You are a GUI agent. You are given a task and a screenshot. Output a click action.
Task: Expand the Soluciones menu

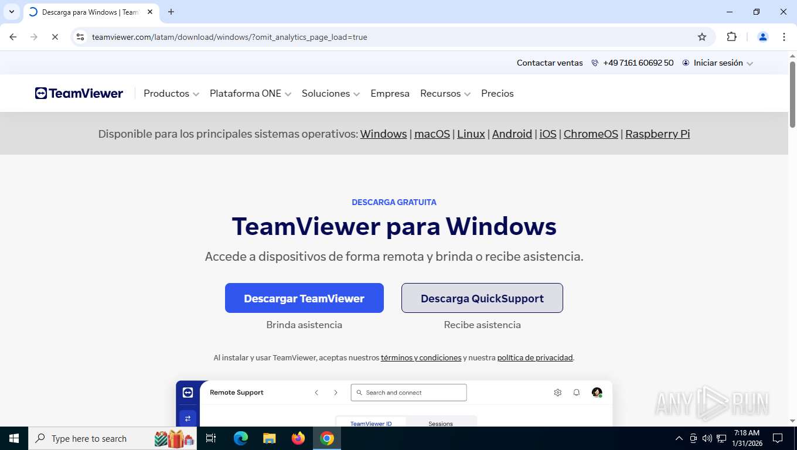point(331,93)
